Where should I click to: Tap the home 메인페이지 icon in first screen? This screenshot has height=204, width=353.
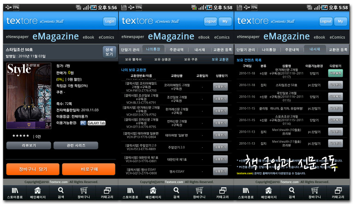pos(37,191)
